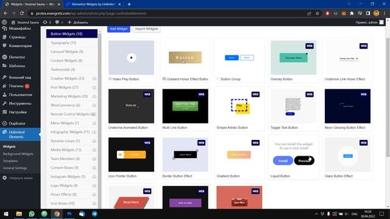Image resolution: width=390 pixels, height=219 pixels.
Task: Click the WordPress logo in admin bar
Action: pos(4,23)
